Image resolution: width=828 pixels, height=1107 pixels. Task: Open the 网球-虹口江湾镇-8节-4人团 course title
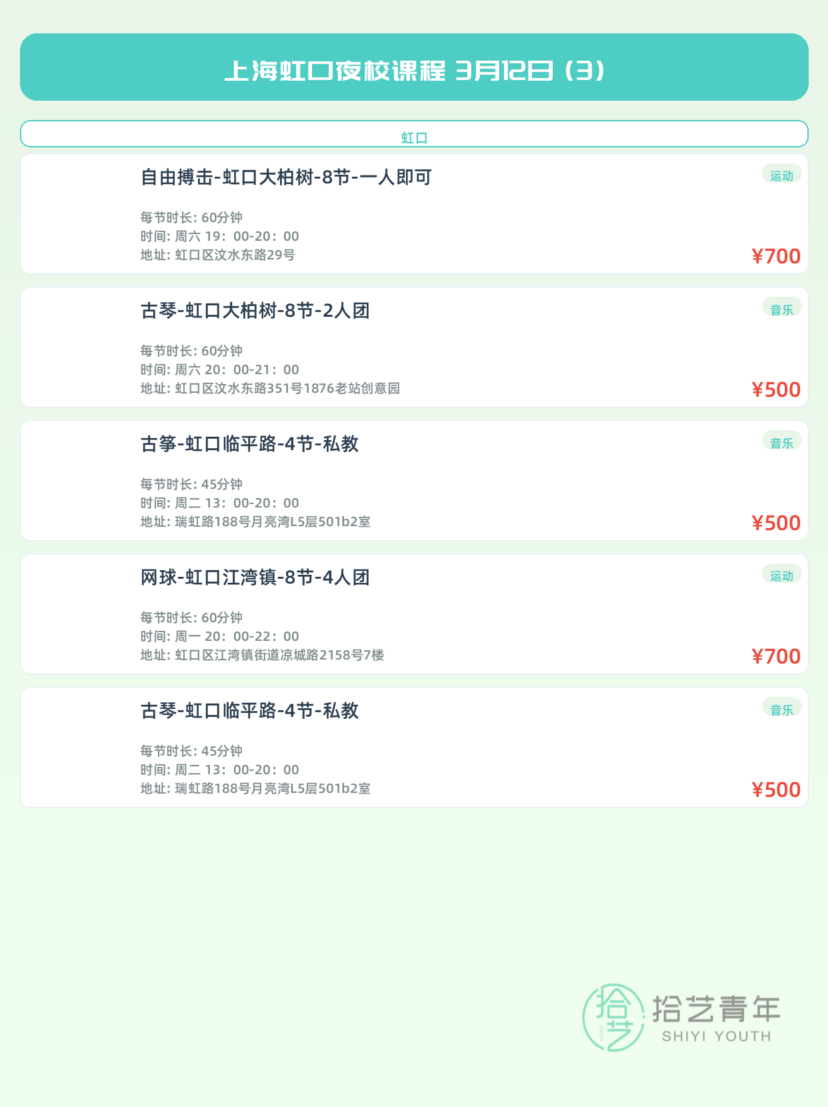point(255,578)
